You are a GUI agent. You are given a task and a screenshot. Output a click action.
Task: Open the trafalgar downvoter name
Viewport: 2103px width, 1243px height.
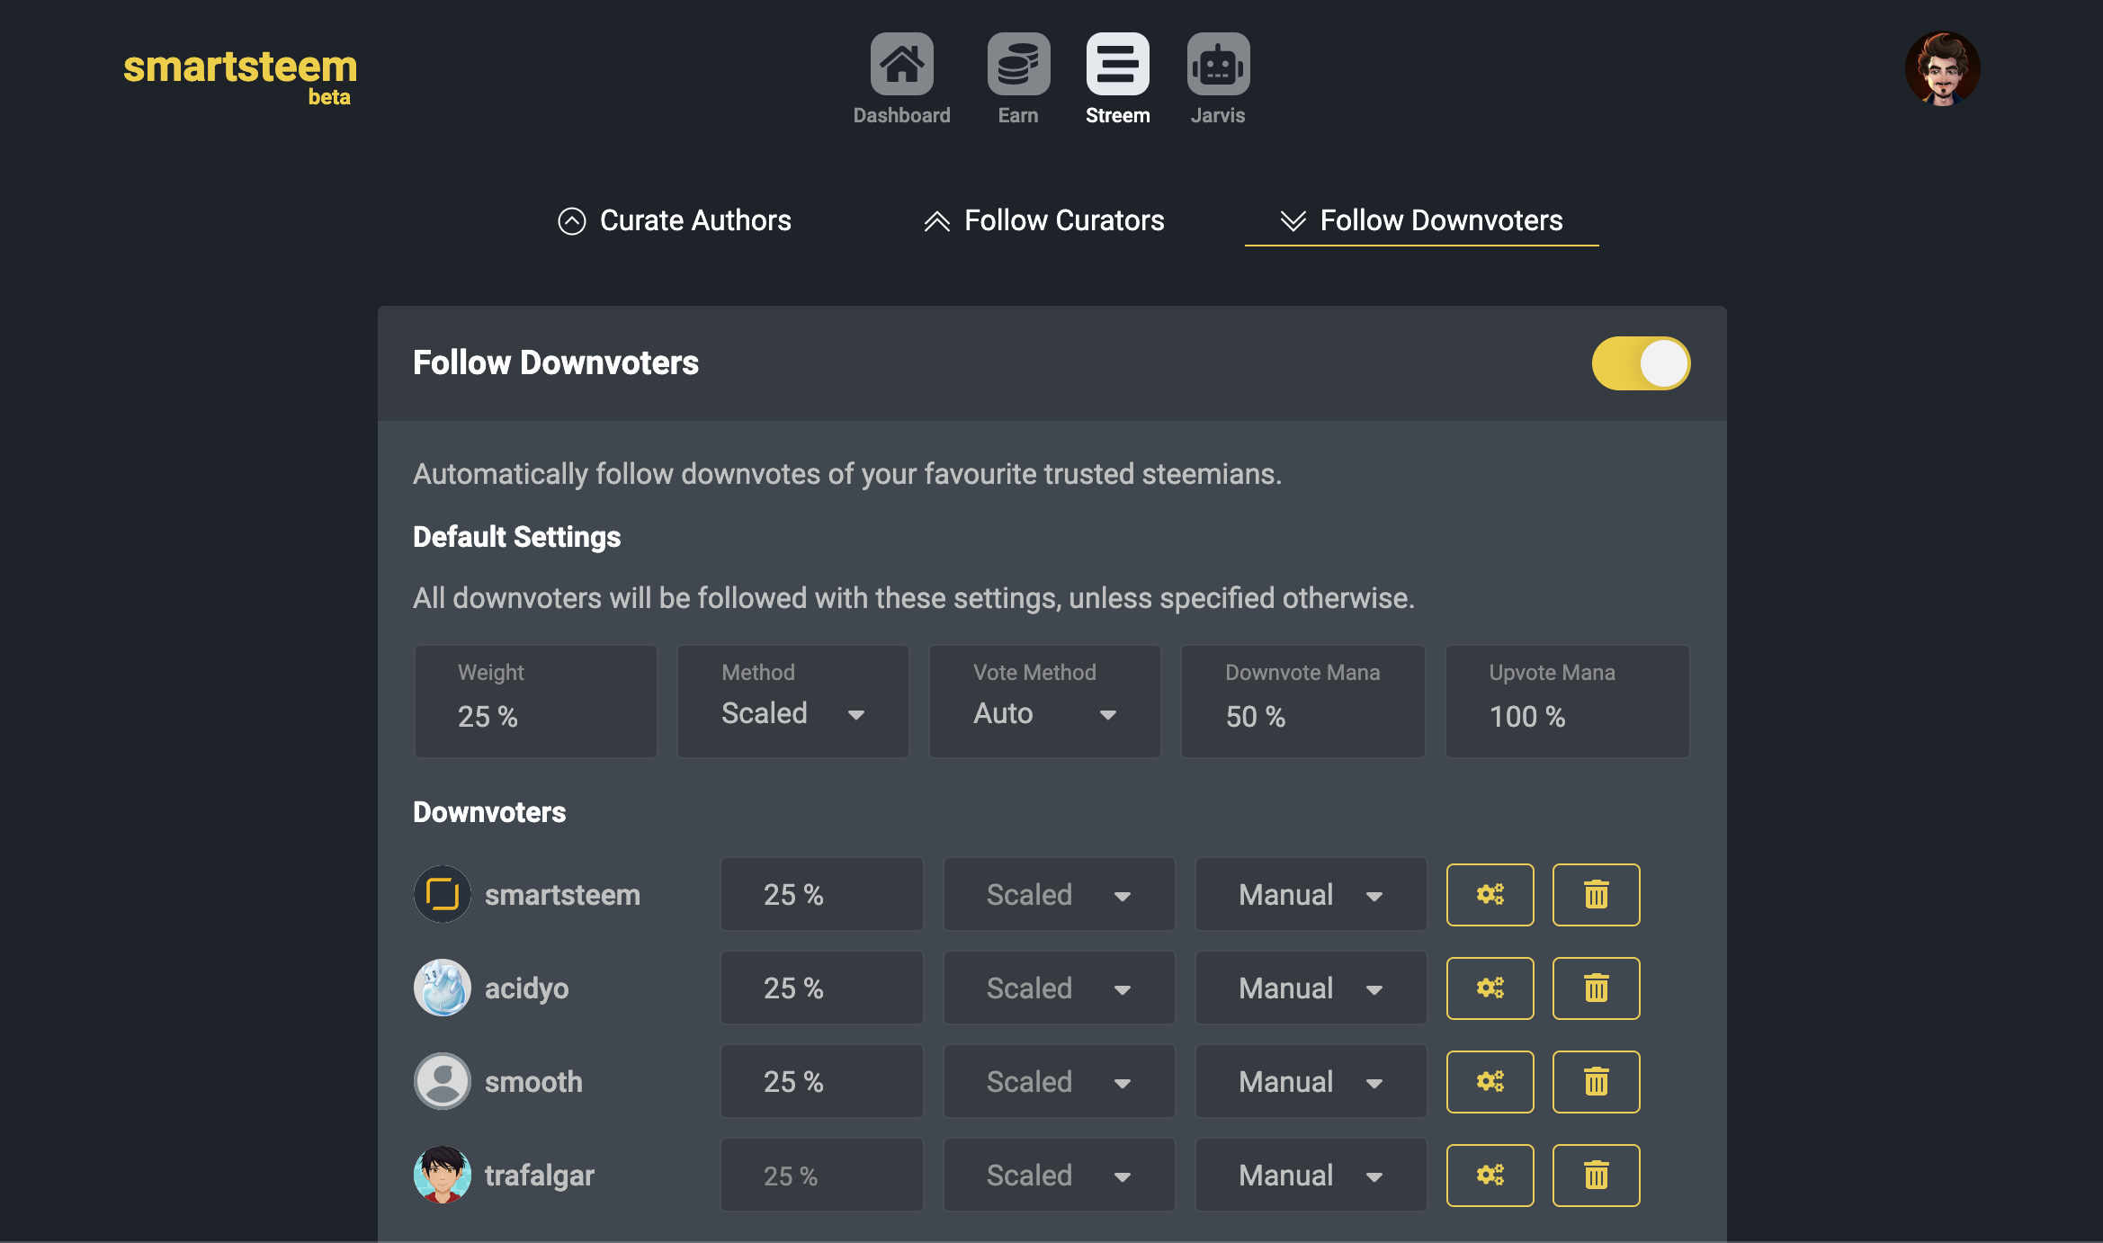(x=539, y=1176)
